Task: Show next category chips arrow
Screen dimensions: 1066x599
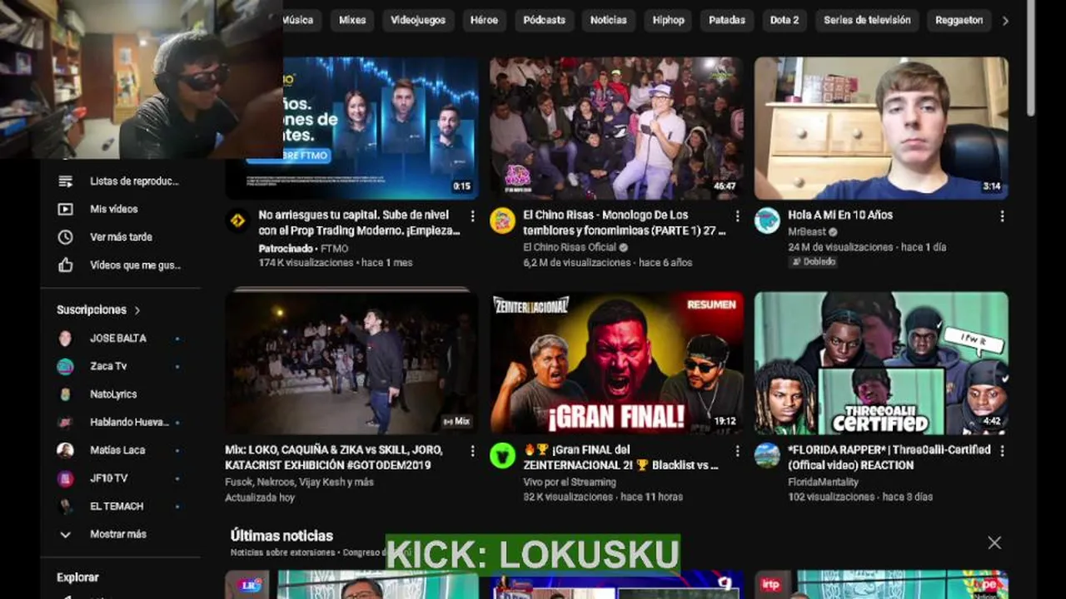Action: click(x=1005, y=21)
